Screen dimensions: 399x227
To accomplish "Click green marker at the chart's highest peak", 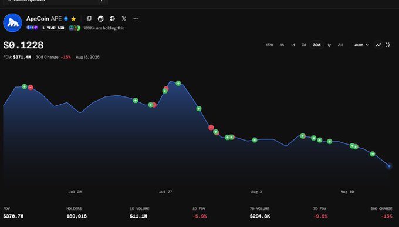I will [178, 83].
